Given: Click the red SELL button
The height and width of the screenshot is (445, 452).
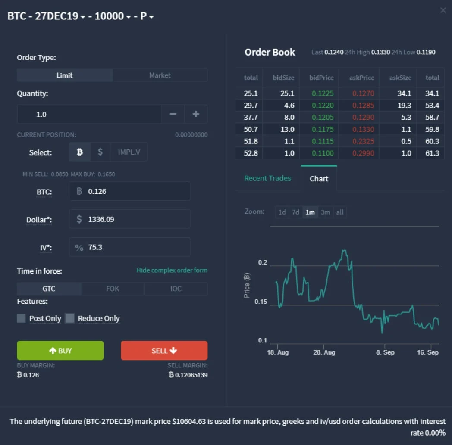Looking at the screenshot, I should pyautogui.click(x=164, y=351).
